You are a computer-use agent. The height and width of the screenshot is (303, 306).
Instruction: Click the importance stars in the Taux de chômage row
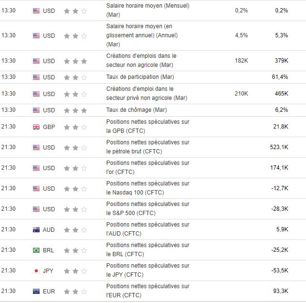(75, 110)
